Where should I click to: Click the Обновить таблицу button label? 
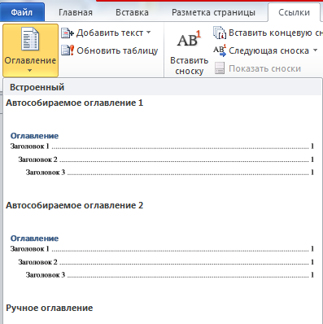point(117,50)
